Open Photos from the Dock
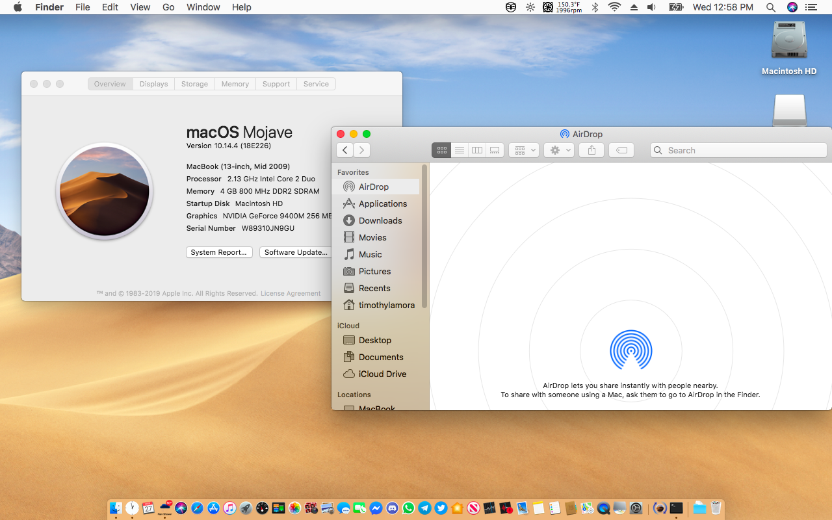 click(x=294, y=508)
